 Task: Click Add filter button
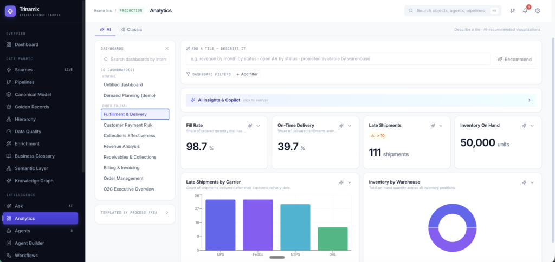247,74
